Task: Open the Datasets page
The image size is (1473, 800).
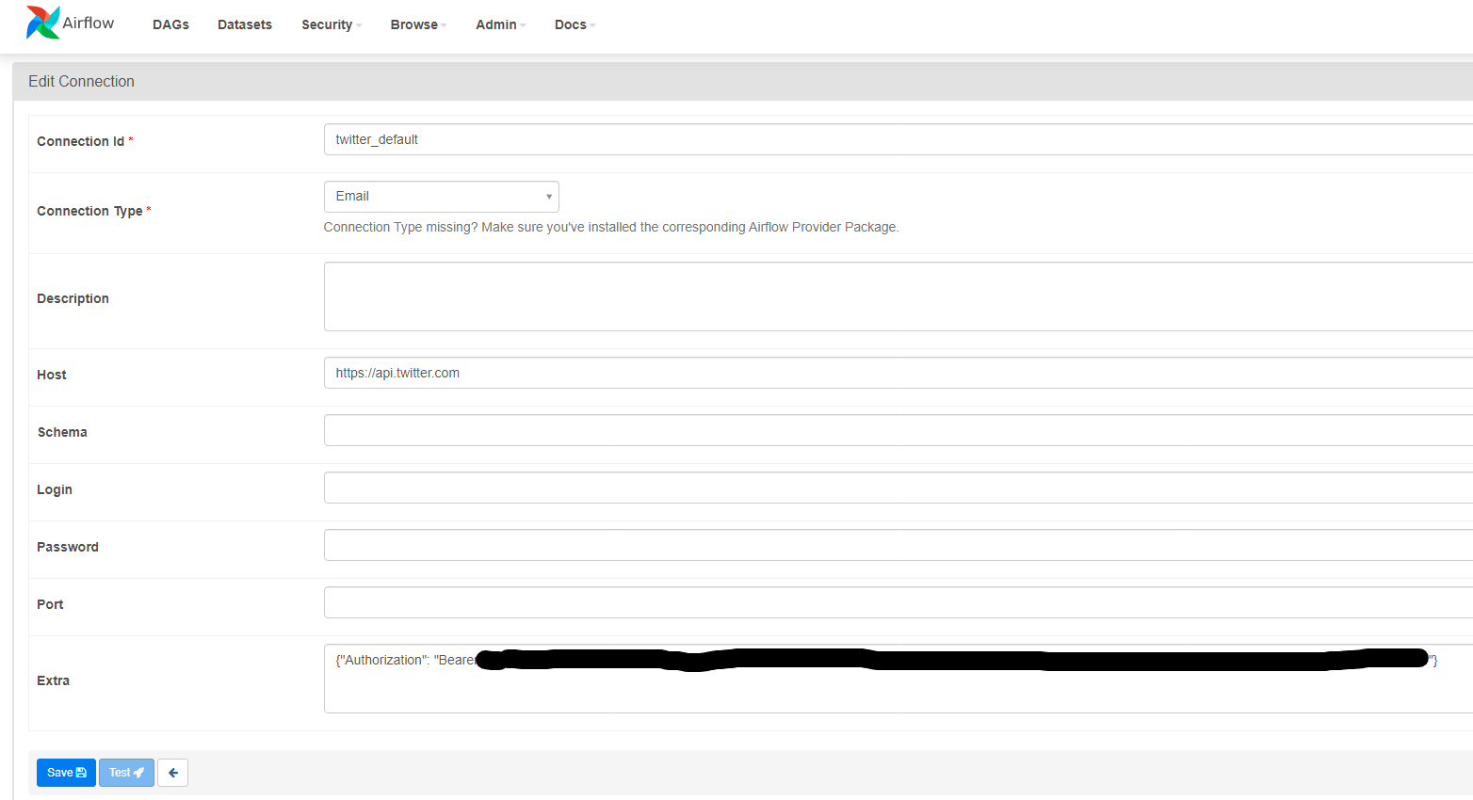Action: 245,24
